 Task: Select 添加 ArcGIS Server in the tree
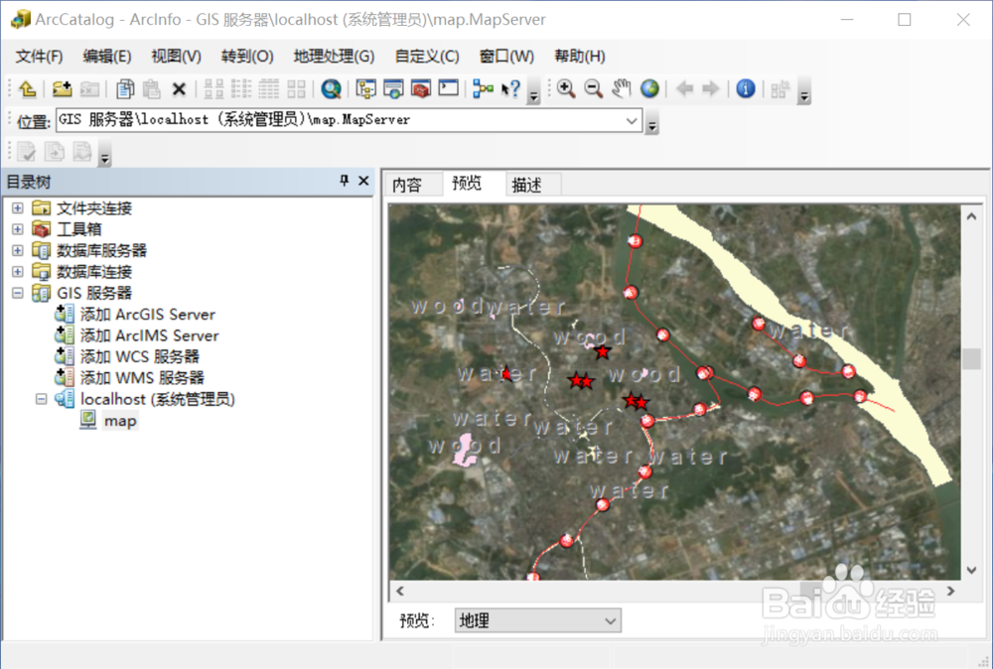(148, 314)
